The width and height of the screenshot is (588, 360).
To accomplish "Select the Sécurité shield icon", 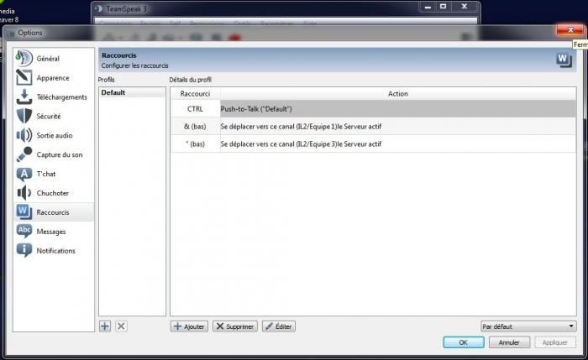I will coord(24,116).
